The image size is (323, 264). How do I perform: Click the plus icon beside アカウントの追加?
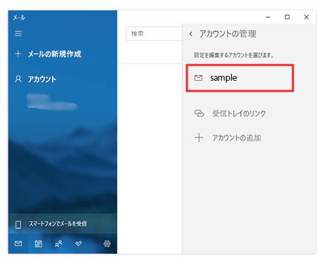[199, 137]
